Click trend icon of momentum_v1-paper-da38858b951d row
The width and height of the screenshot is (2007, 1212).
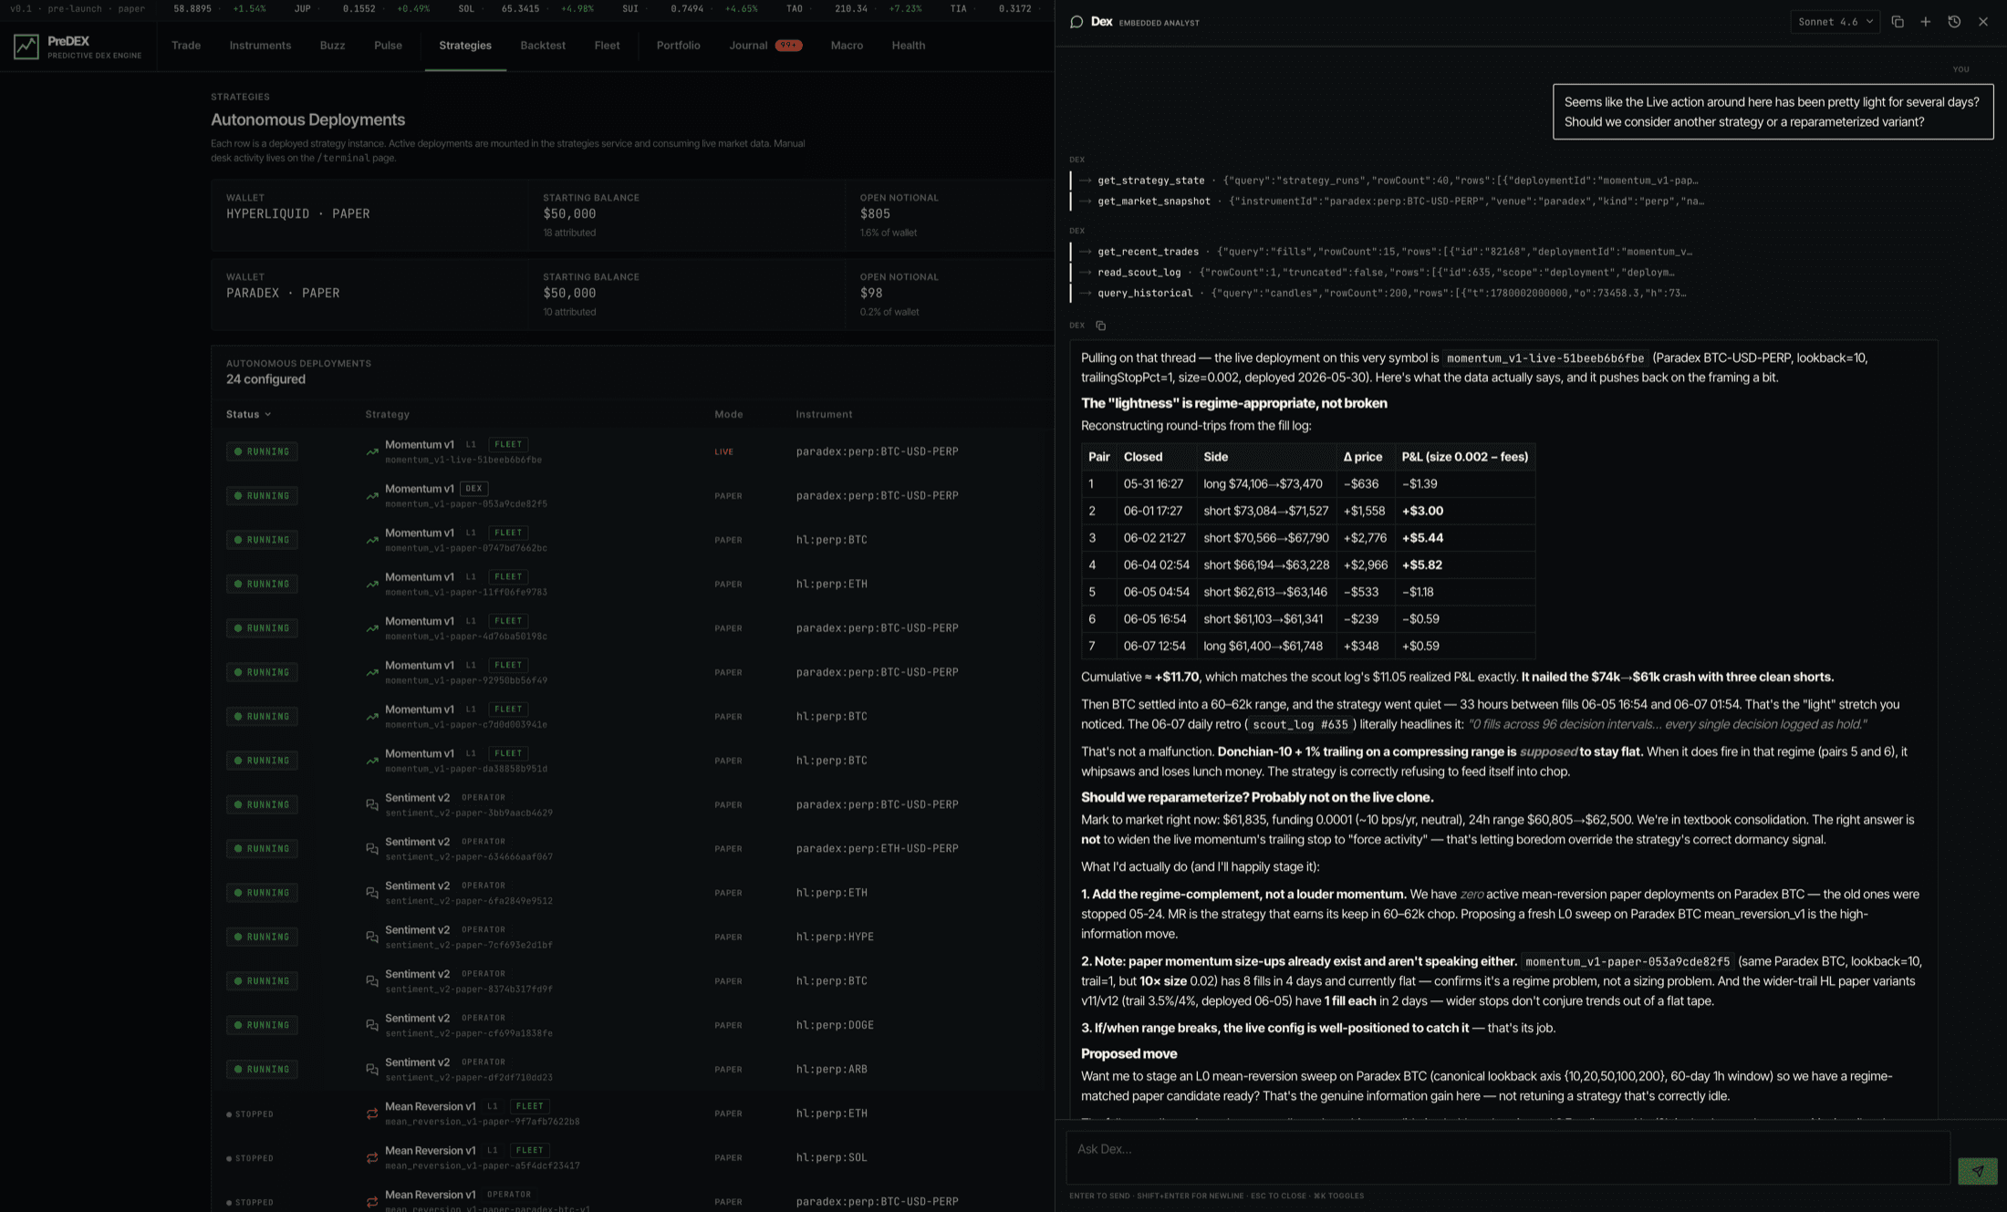click(372, 761)
